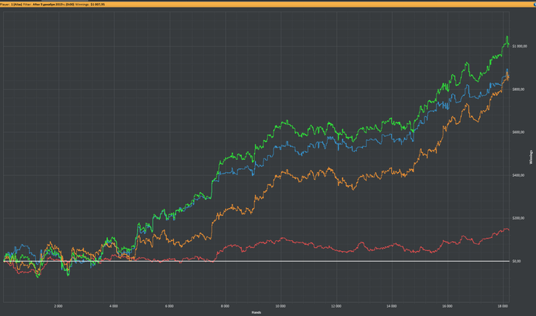536x316 pixels.
Task: Click the 14 000 hands axis tick
Action: click(392, 306)
